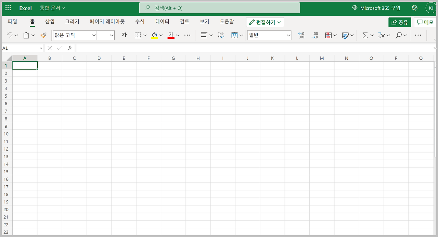This screenshot has width=438, height=237.
Task: Open the 편집하기 mode button
Action: click(x=265, y=22)
